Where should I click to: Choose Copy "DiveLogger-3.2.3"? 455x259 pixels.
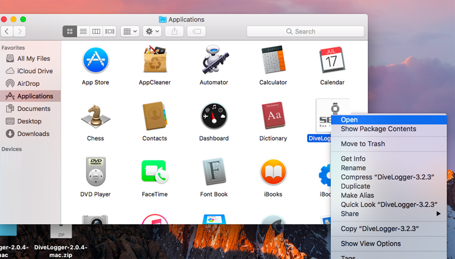(389, 229)
